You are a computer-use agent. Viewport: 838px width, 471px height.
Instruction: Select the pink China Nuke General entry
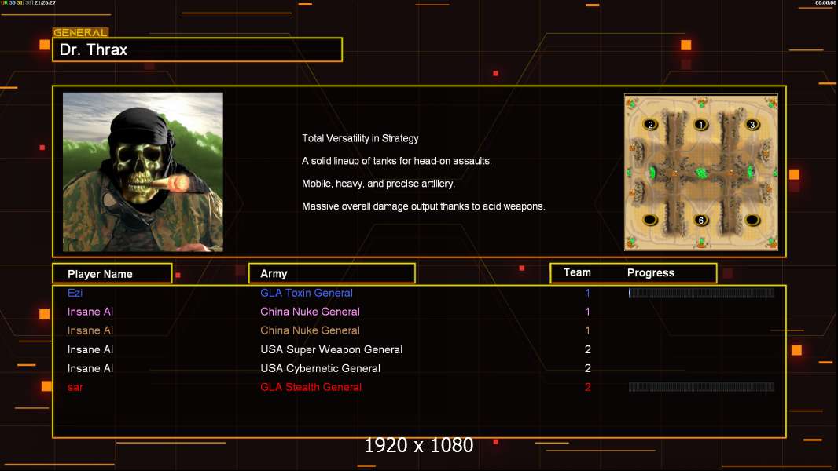pyautogui.click(x=310, y=312)
